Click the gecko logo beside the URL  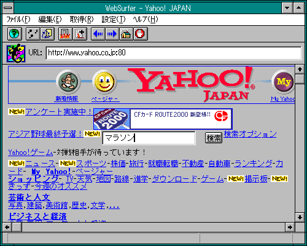(16, 54)
